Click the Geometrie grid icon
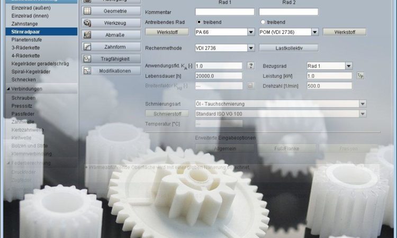 (87, 11)
